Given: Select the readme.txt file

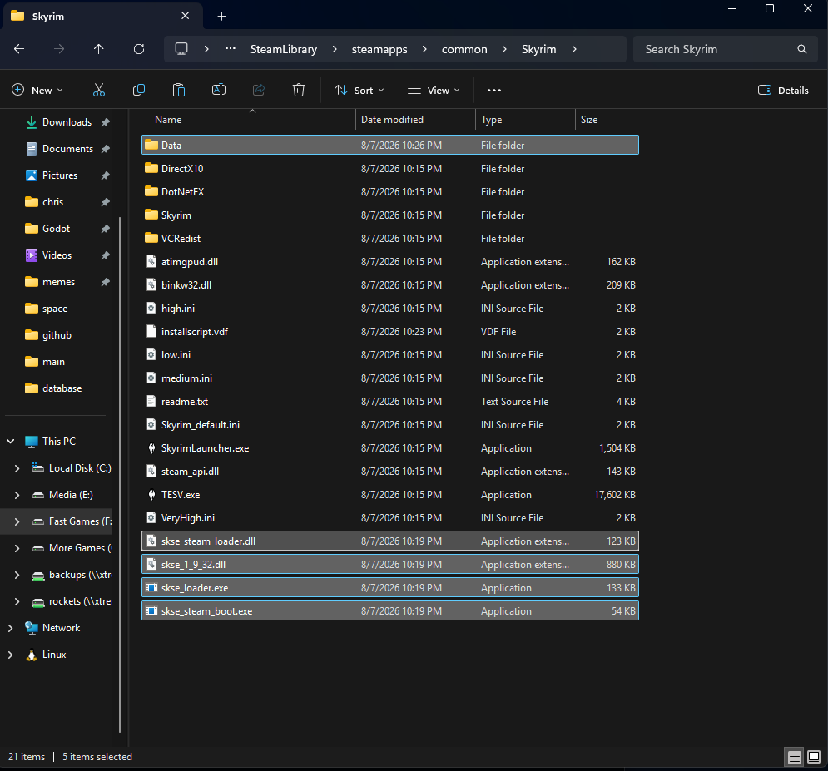Looking at the screenshot, I should (390, 402).
